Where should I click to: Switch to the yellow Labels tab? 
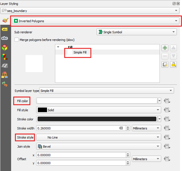(x=5, y=30)
